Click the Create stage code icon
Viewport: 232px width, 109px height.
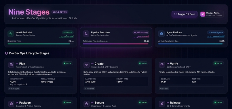[x=87, y=65]
